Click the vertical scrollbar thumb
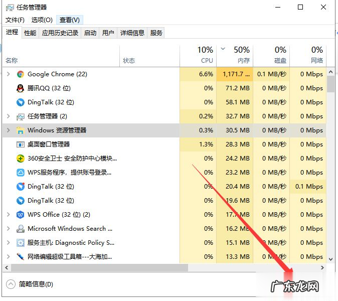The height and width of the screenshot is (301, 338). [x=330, y=84]
